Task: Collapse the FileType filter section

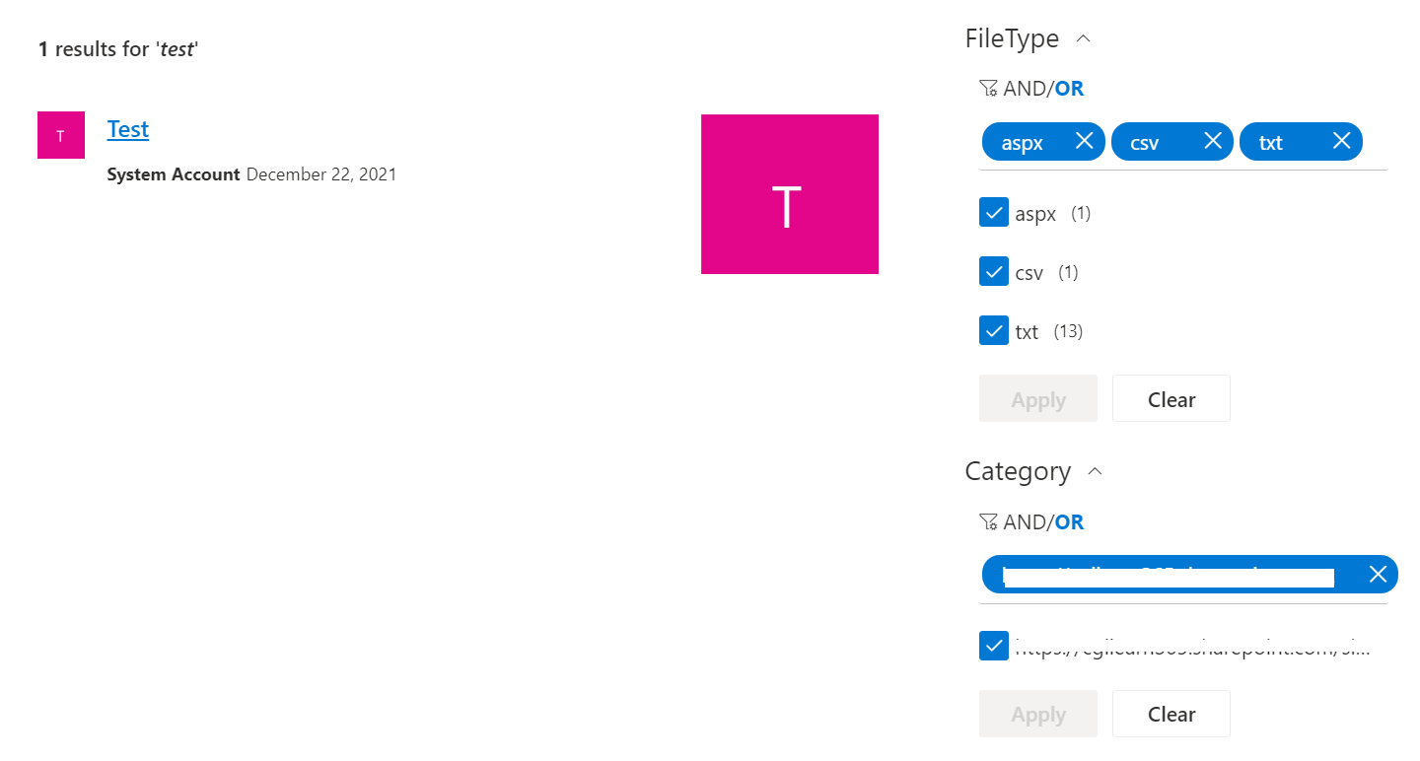Action: tap(1083, 37)
